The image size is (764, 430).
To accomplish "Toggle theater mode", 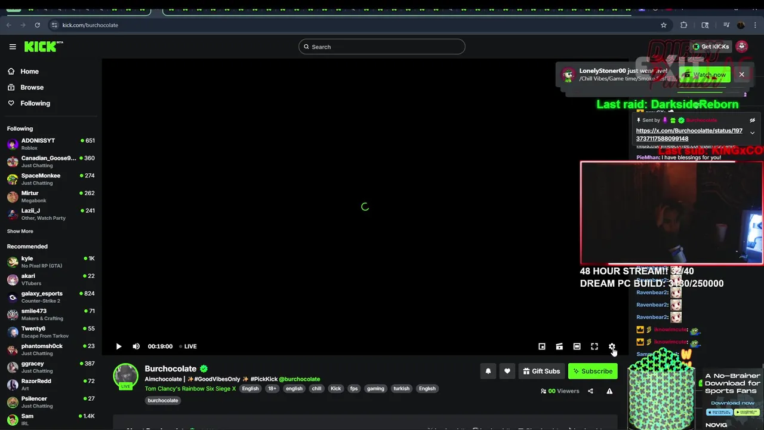I will pos(577,346).
